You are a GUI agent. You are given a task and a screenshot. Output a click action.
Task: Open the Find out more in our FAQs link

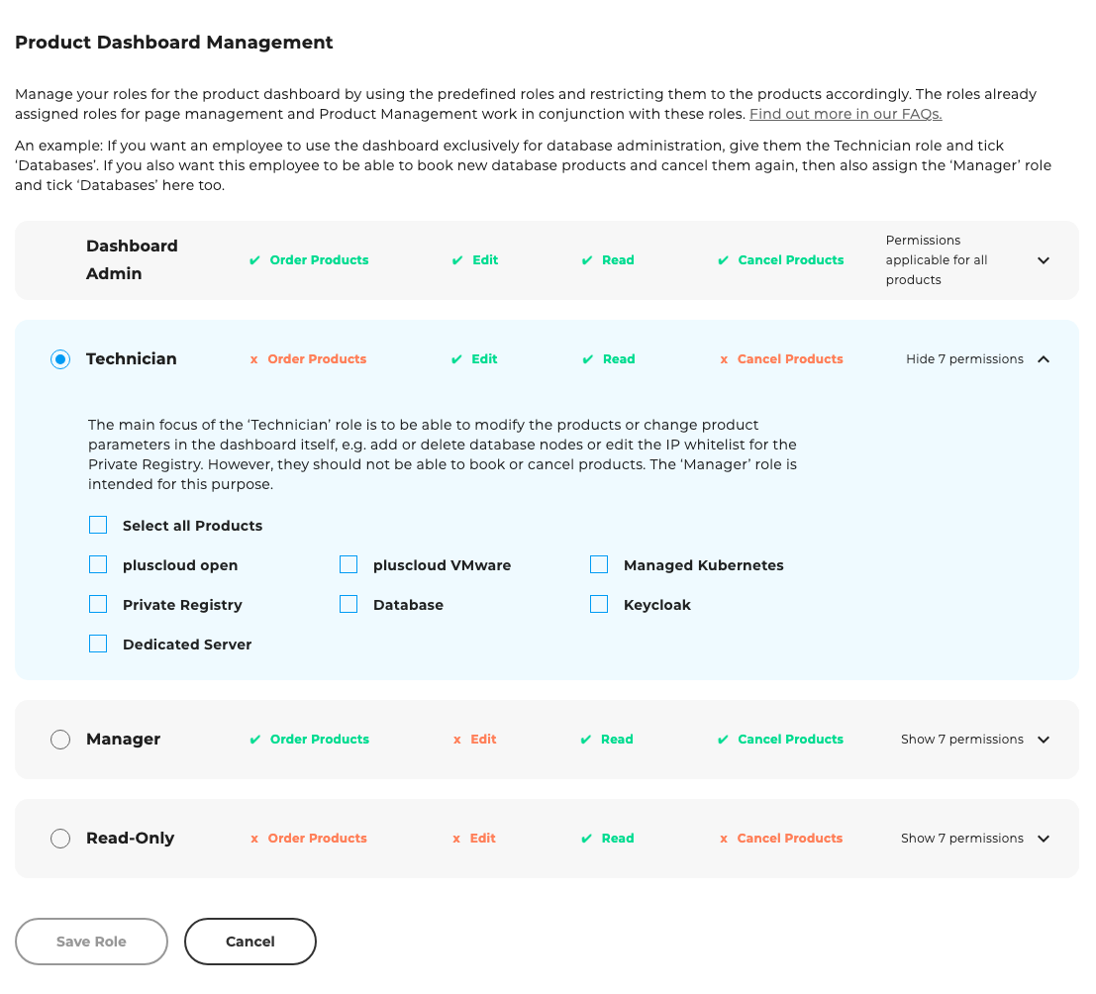[845, 114]
